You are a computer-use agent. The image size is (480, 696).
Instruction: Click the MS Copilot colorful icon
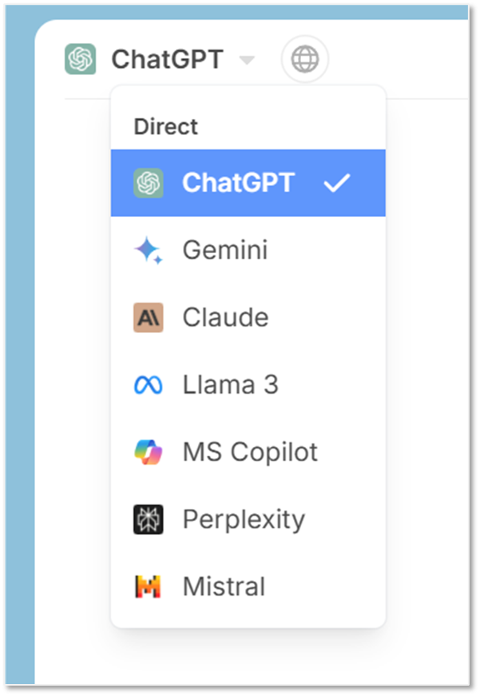pos(149,452)
